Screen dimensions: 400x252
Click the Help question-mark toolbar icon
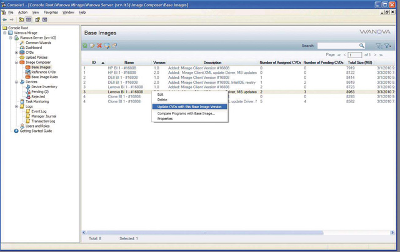click(x=37, y=19)
